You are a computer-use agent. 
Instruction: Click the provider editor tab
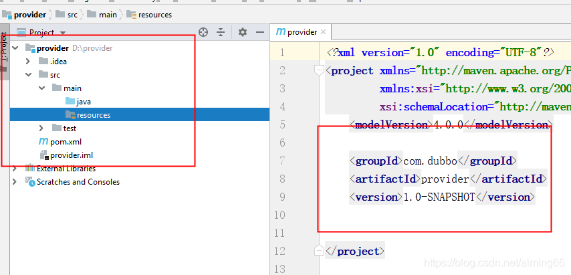pyautogui.click(x=301, y=32)
